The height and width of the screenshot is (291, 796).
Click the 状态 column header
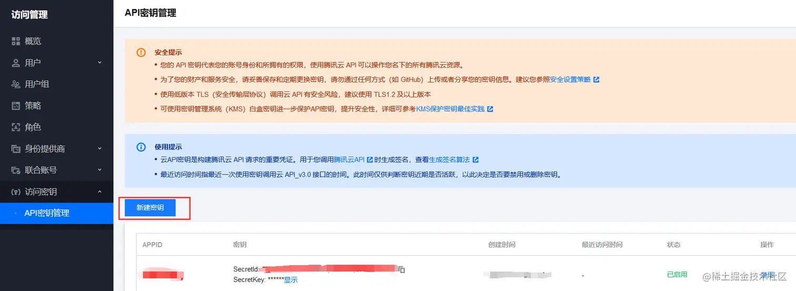point(674,245)
